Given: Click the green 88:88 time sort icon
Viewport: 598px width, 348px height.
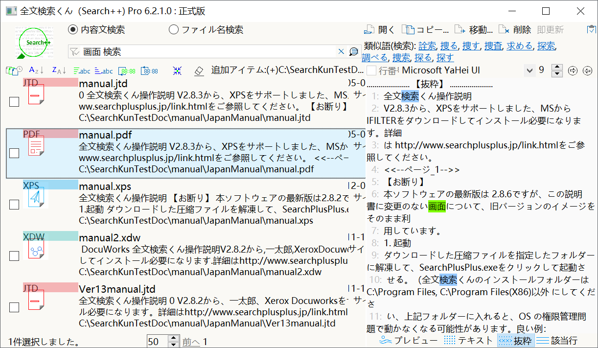Looking at the screenshot, I should tap(127, 70).
